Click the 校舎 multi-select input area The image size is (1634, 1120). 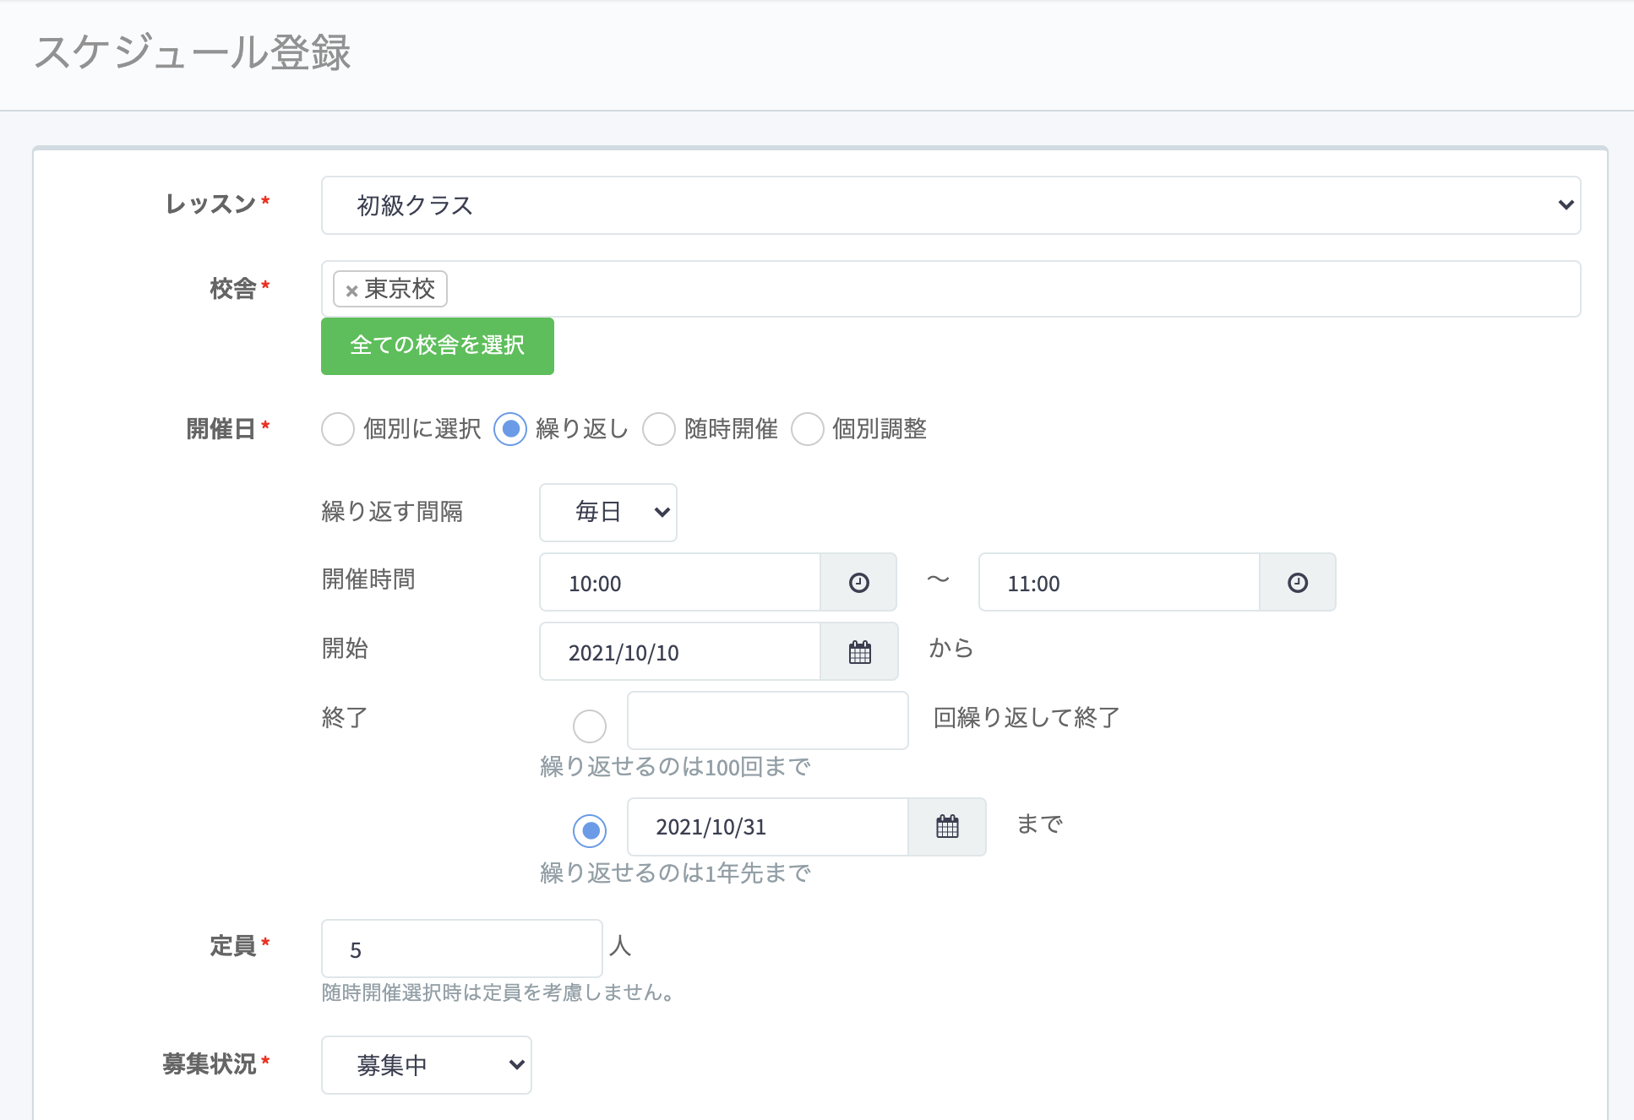click(x=950, y=289)
